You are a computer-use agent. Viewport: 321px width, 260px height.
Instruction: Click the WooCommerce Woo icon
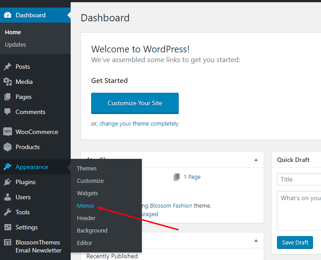click(8, 132)
